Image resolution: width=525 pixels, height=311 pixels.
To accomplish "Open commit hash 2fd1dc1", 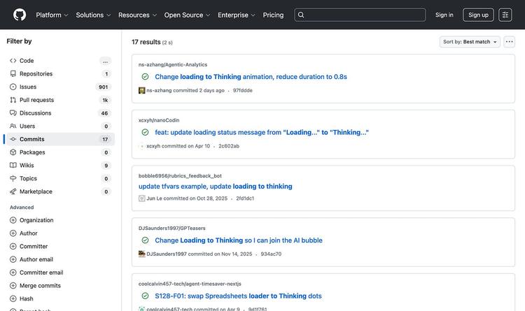I will (x=245, y=198).
